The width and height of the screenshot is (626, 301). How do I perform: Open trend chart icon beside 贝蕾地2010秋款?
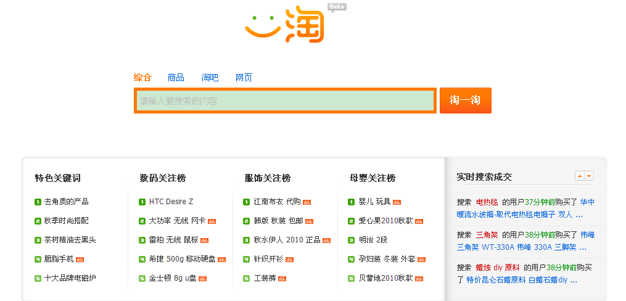(x=419, y=279)
